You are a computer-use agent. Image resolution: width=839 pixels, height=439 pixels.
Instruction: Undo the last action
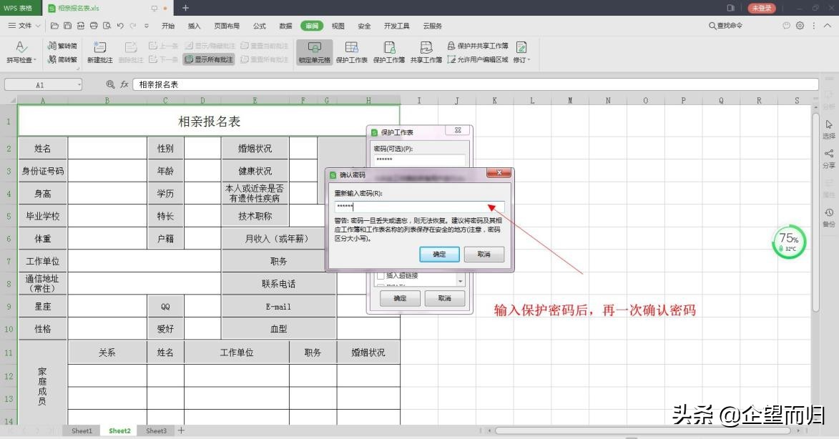click(120, 26)
